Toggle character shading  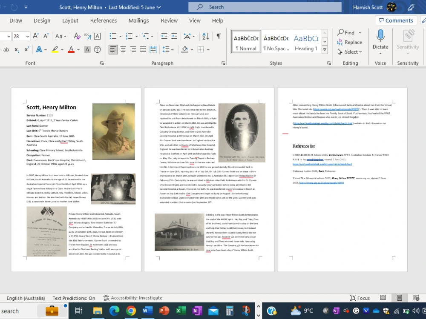(x=87, y=49)
